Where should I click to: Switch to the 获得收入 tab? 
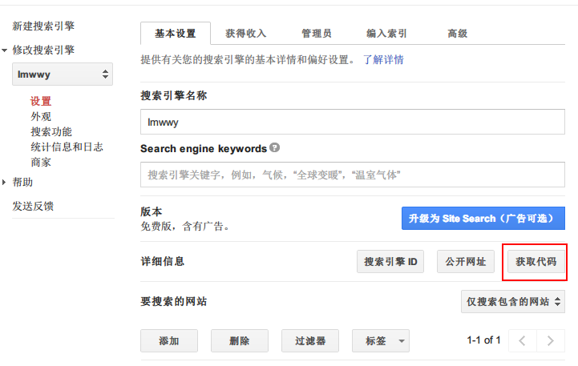245,34
